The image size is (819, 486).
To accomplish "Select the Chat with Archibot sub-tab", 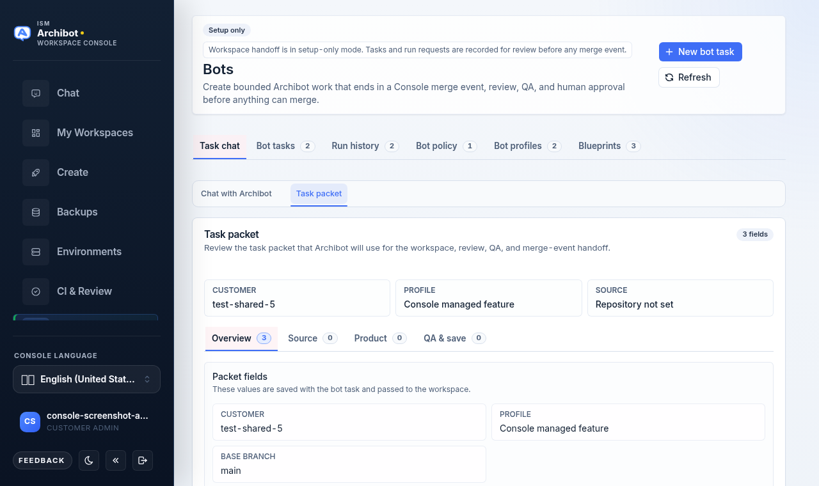I will (236, 194).
